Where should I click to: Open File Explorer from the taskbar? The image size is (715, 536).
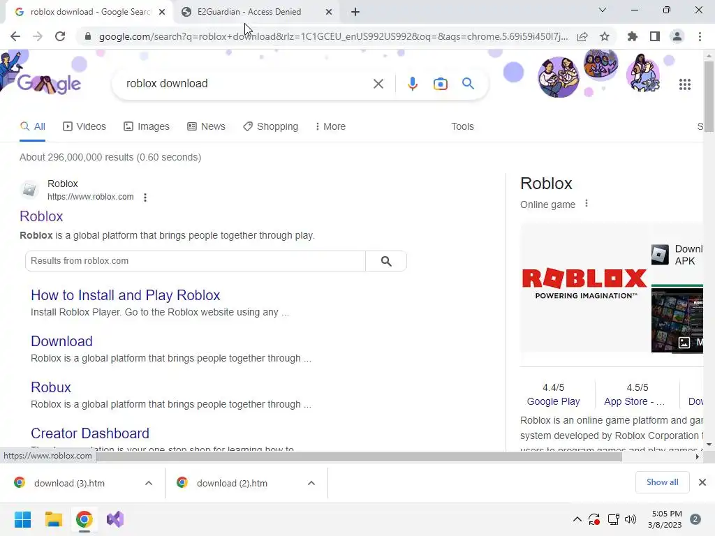pyautogui.click(x=53, y=519)
